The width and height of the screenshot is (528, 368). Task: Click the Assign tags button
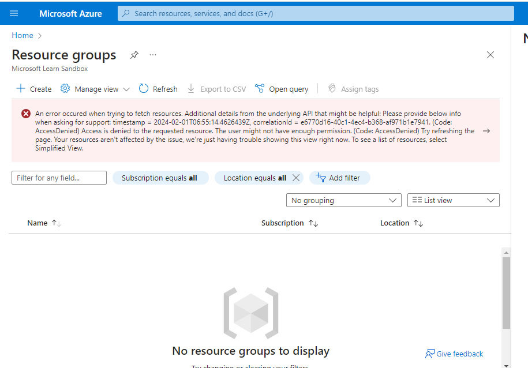[353, 89]
